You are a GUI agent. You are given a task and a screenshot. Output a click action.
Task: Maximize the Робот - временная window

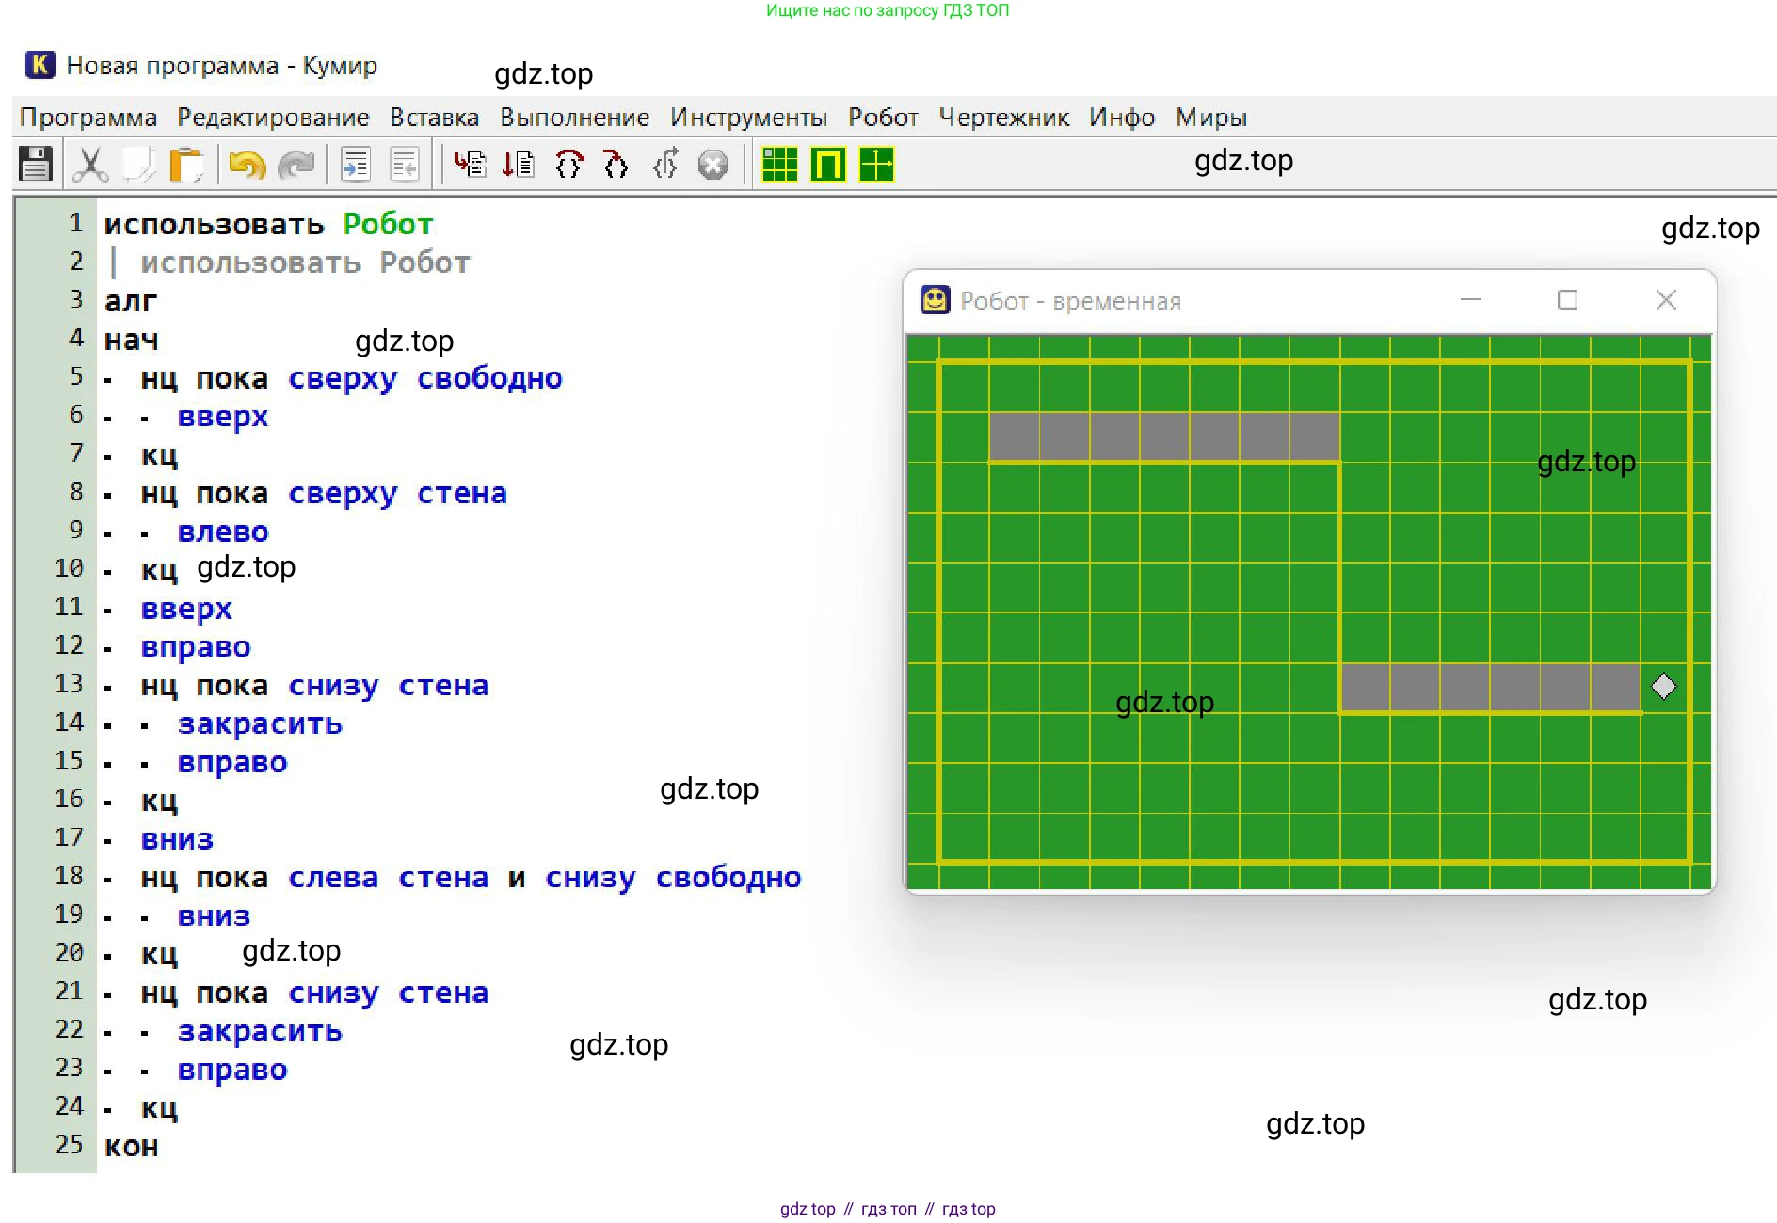[x=1567, y=300]
